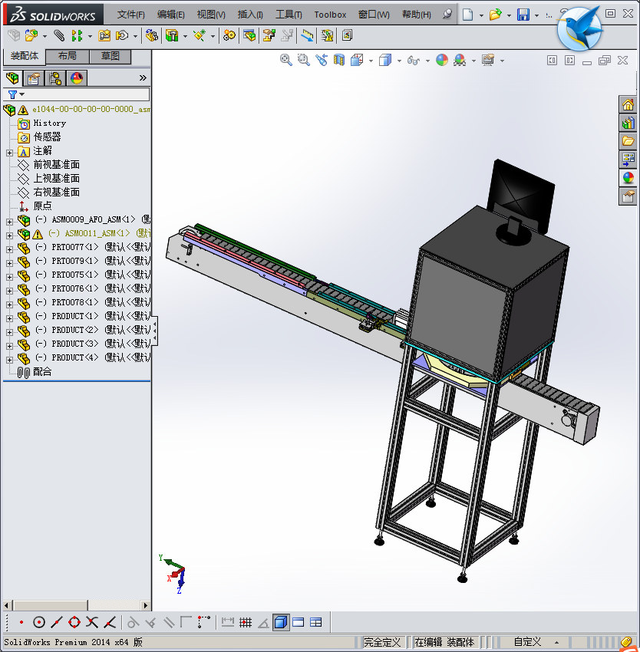The width and height of the screenshot is (640, 652).
Task: Select the 配合 mates folder
Action: [x=42, y=372]
